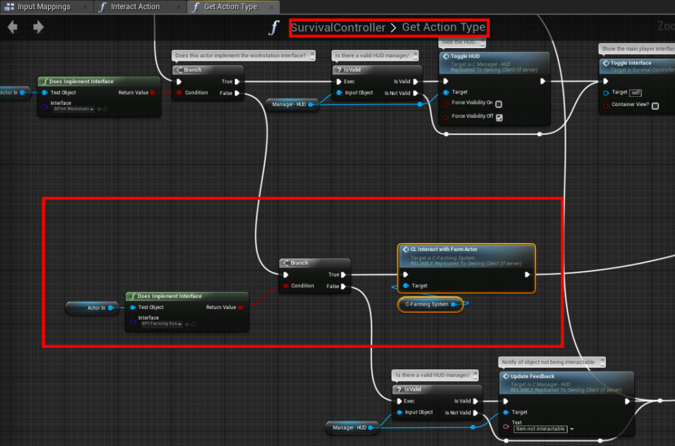Click the output exec pin of CL Interact with Farm Actor

point(527,275)
